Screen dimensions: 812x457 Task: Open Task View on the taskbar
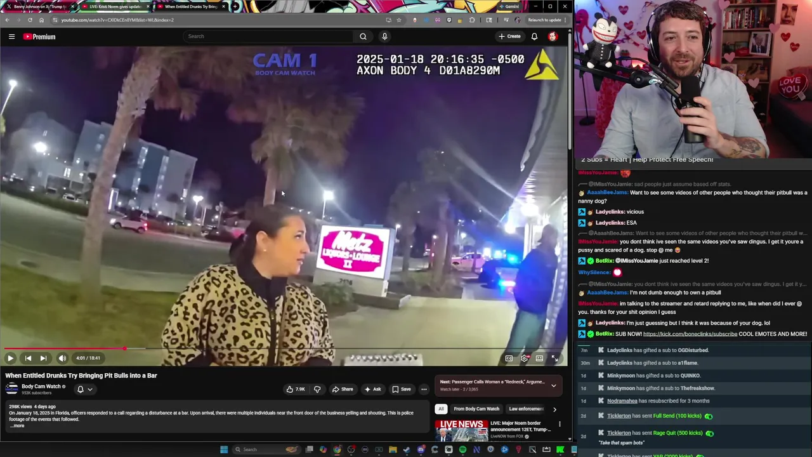click(309, 449)
